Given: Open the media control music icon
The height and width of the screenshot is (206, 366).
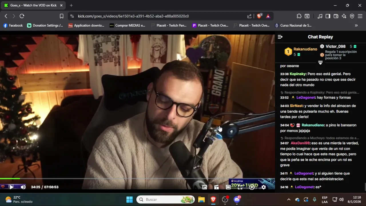Looking at the screenshot, I should (320, 16).
